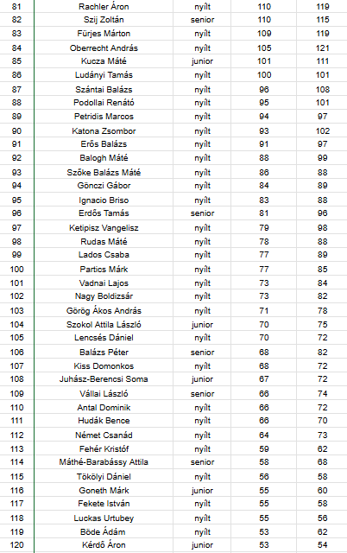Click score 74 in Vállai László row
347x553 pixels.
[322, 394]
